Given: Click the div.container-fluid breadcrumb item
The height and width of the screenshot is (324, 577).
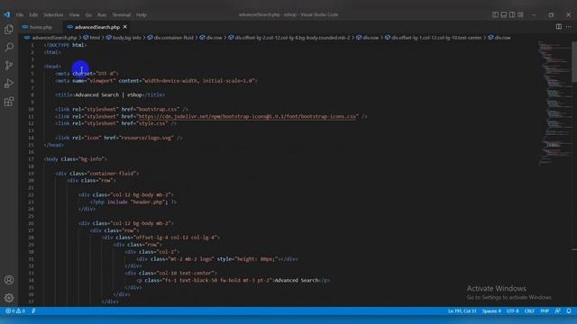Looking at the screenshot, I should 170,38.
